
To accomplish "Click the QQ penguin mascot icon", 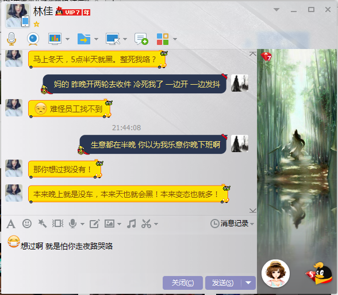I will pyautogui.click(x=319, y=273).
